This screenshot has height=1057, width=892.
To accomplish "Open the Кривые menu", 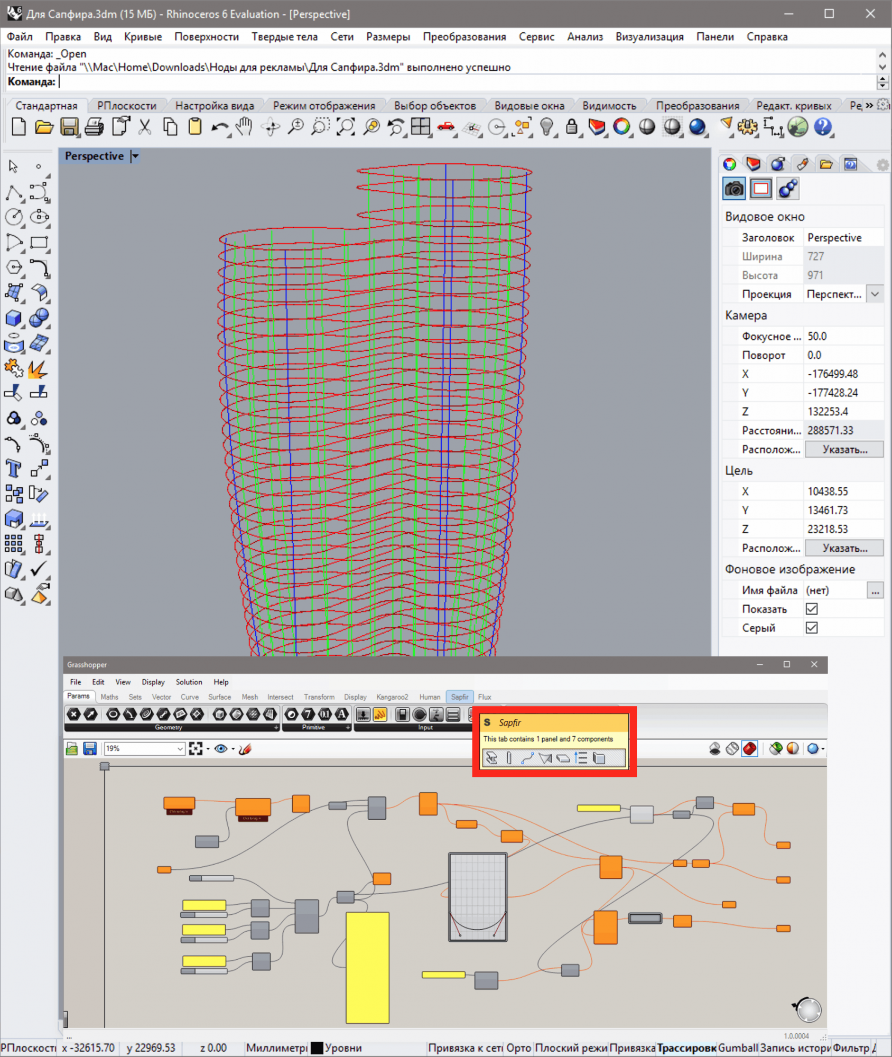I will 143,37.
